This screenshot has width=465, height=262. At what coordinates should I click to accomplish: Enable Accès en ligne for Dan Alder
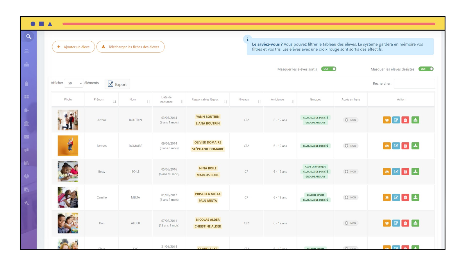click(x=350, y=223)
